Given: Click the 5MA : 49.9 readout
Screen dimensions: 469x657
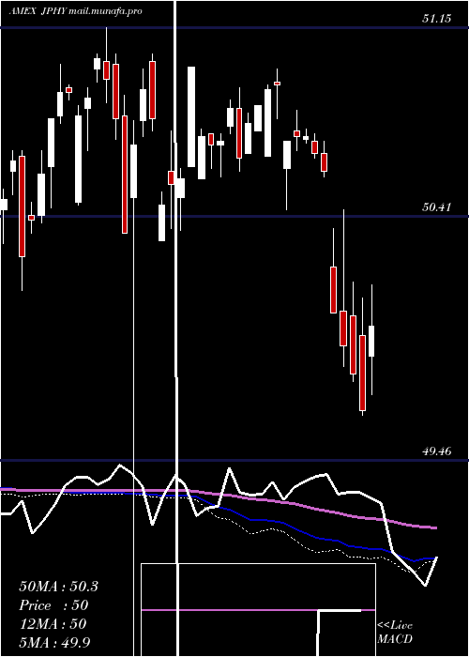Looking at the screenshot, I should pyautogui.click(x=54, y=642).
